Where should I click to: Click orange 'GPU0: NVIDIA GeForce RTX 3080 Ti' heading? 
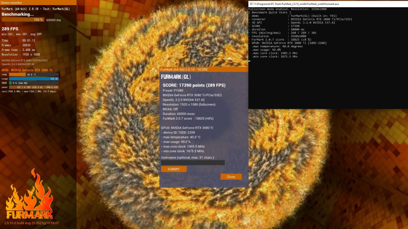point(27,70)
